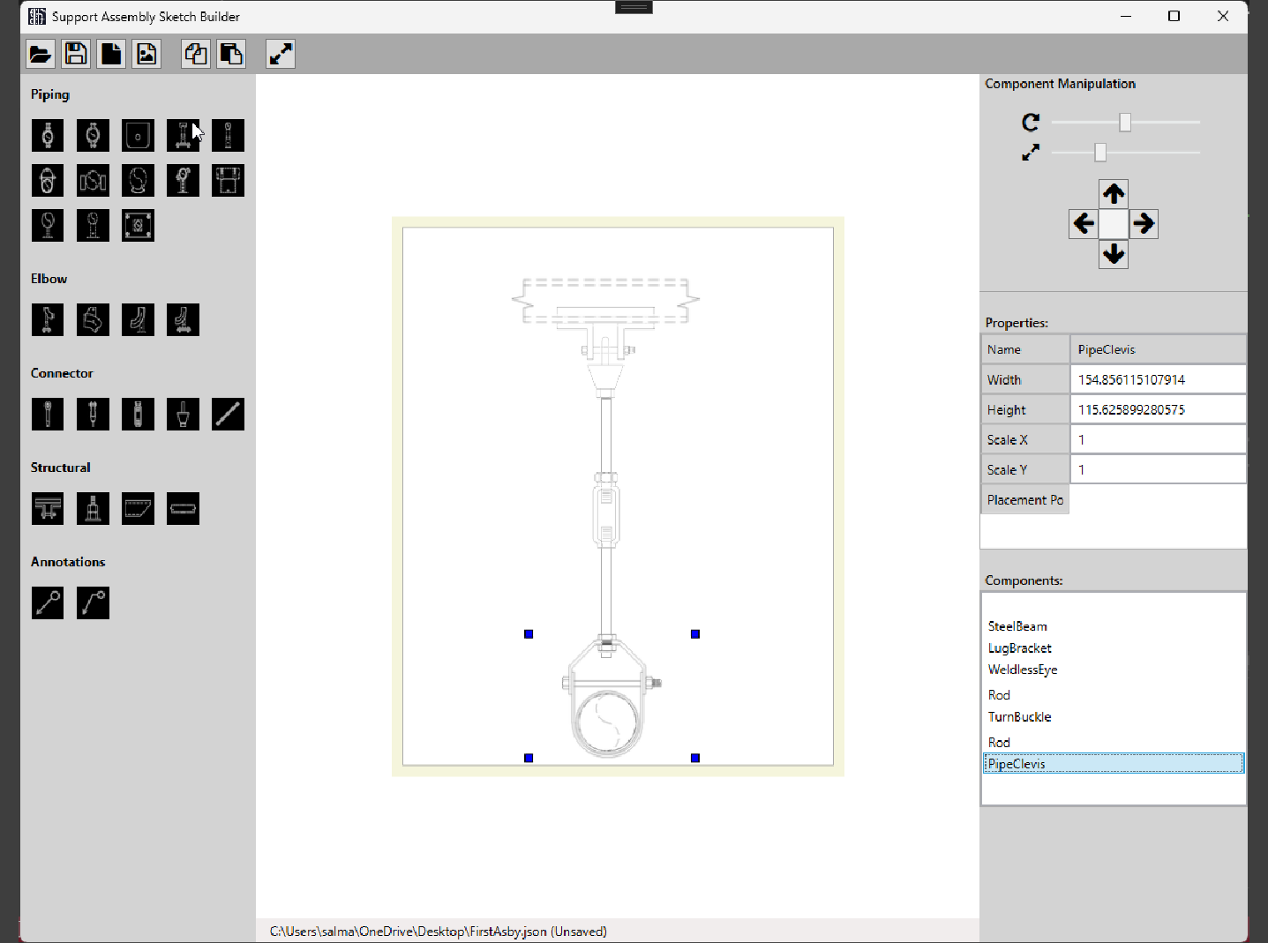Export the sketch as an image file
This screenshot has height=943, width=1268.
146,54
